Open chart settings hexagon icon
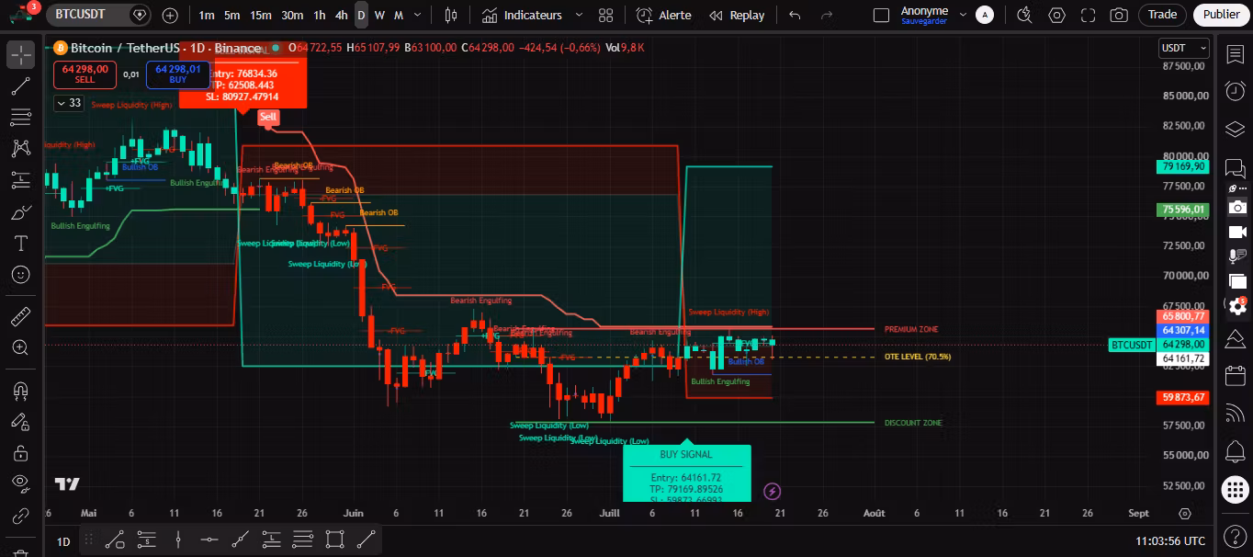1253x557 pixels. (x=1057, y=15)
